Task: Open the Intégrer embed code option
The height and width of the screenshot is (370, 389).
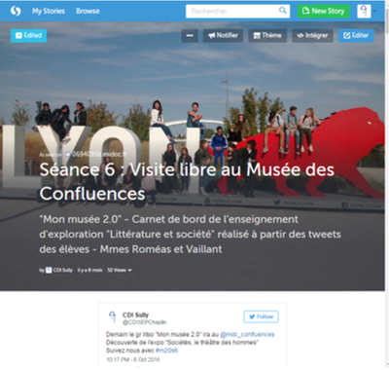Action: point(312,36)
